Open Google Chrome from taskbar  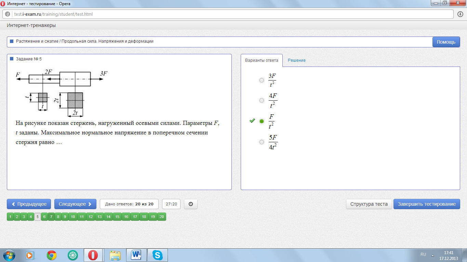[x=52, y=255]
